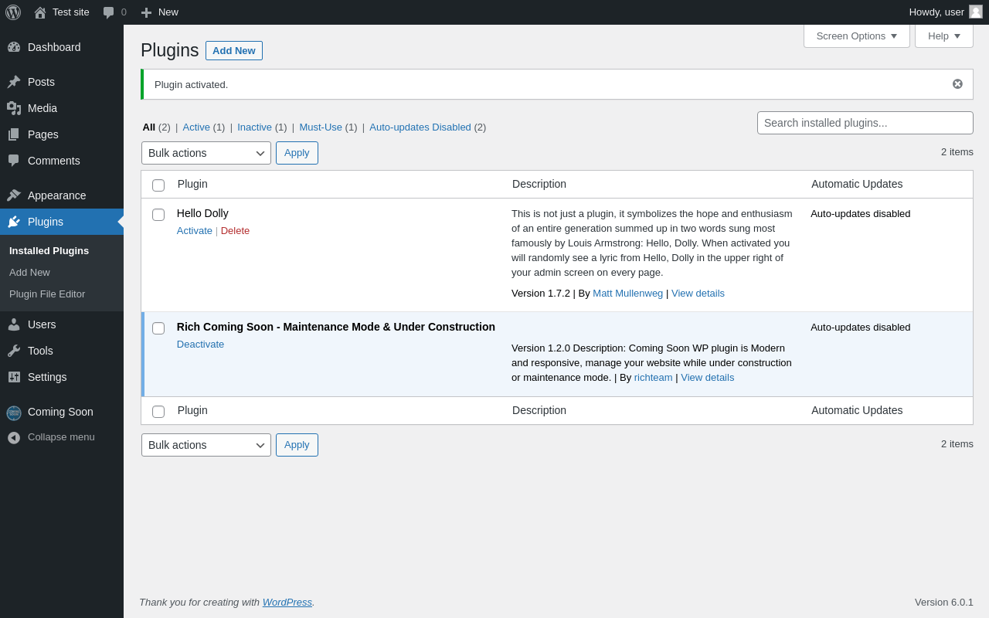This screenshot has height=618, width=989.
Task: Open Media via its sidebar icon
Action: [14, 108]
